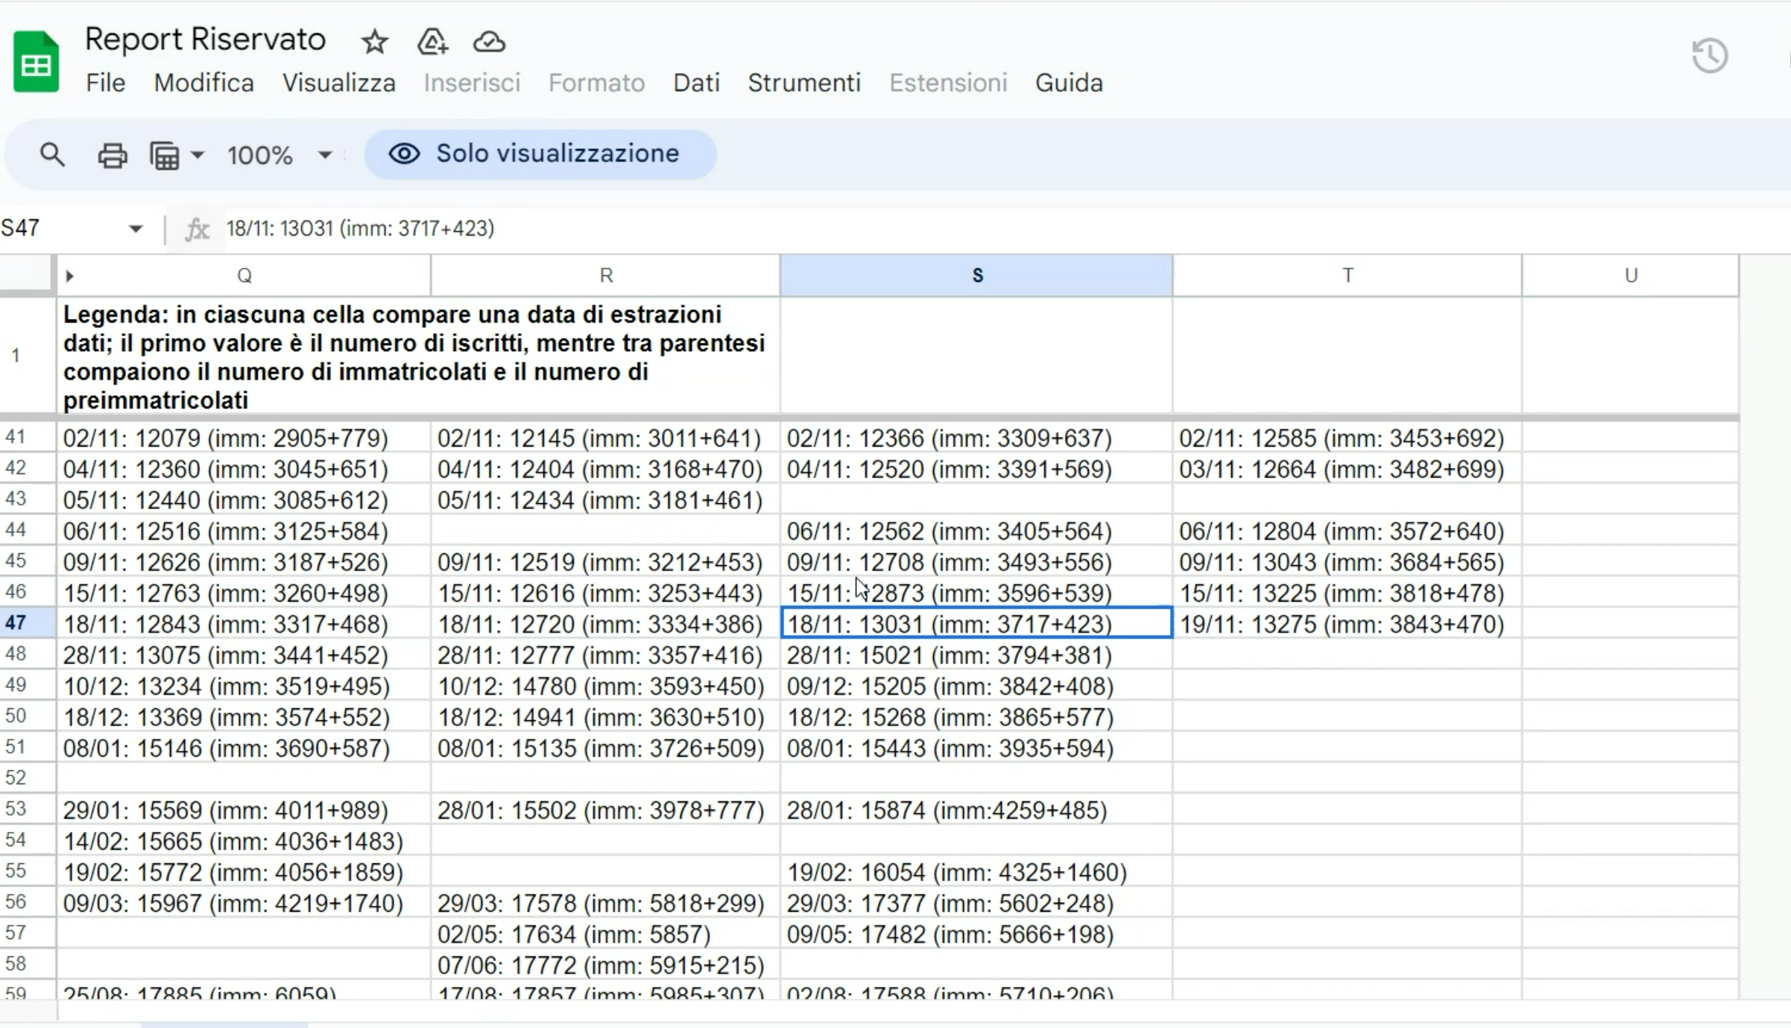Select row 1 header

click(x=28, y=356)
